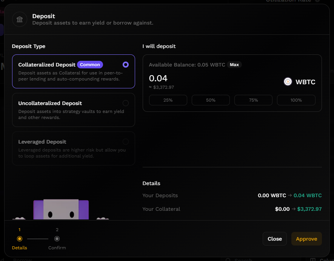The width and height of the screenshot is (334, 261).
Task: Set deposit amount to 25%
Action: (168, 100)
